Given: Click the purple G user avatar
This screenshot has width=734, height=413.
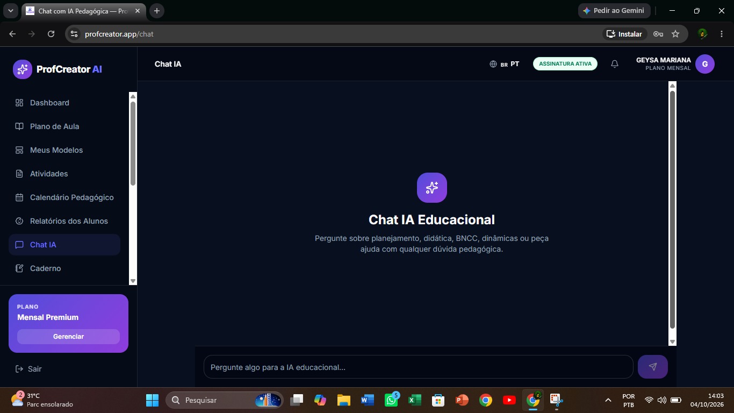Looking at the screenshot, I should click(705, 64).
